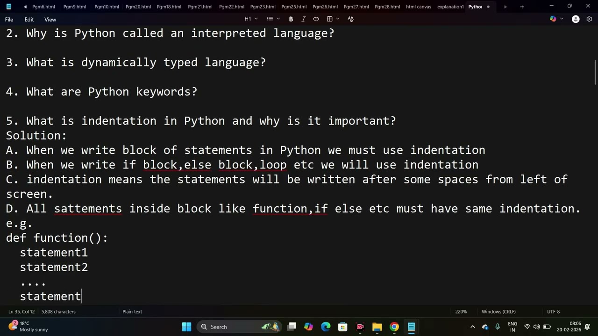This screenshot has width=598, height=336.
Task: Open the 220% zoom level selector
Action: point(461,312)
